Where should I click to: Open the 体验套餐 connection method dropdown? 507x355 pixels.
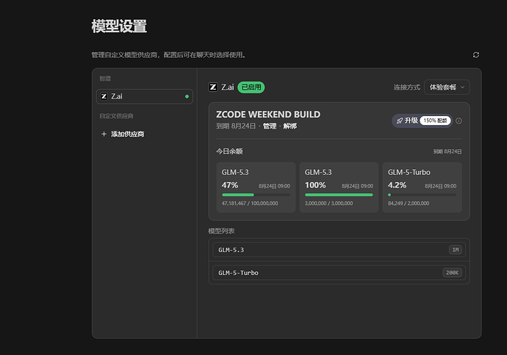pos(447,87)
